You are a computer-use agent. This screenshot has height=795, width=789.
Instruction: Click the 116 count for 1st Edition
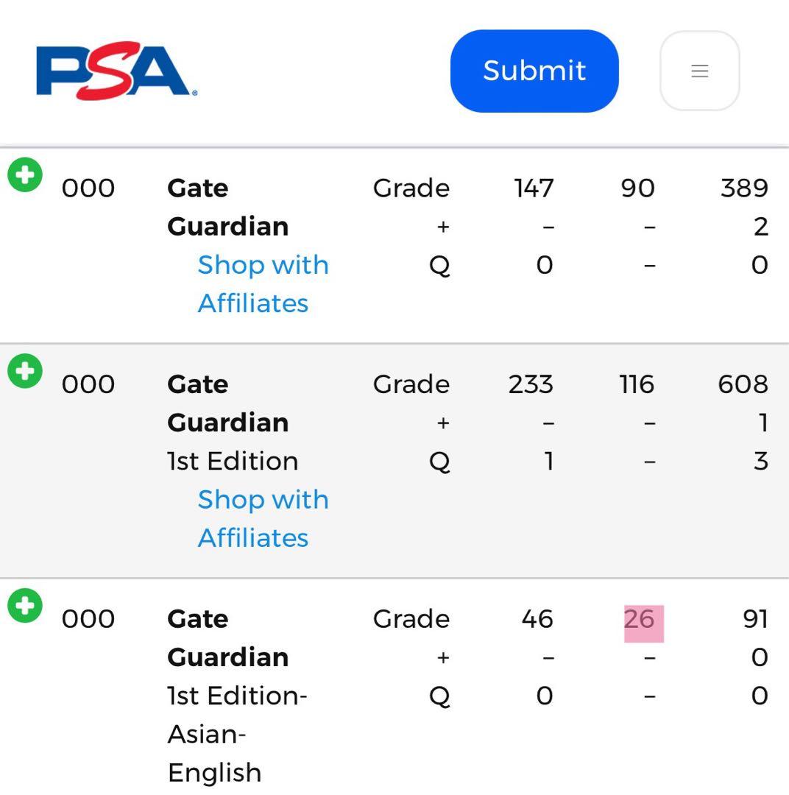tap(637, 384)
